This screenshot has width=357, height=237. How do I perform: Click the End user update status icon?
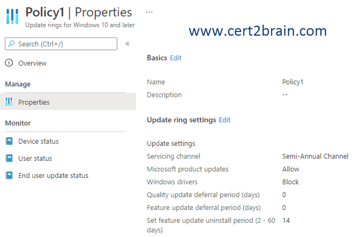click(9, 175)
